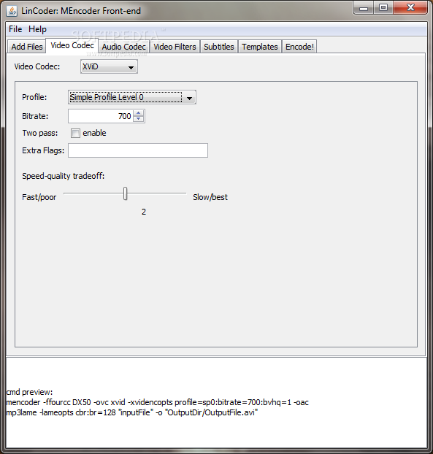This screenshot has height=454, width=433.
Task: Increase bitrate with the up arrow
Action: 139,113
